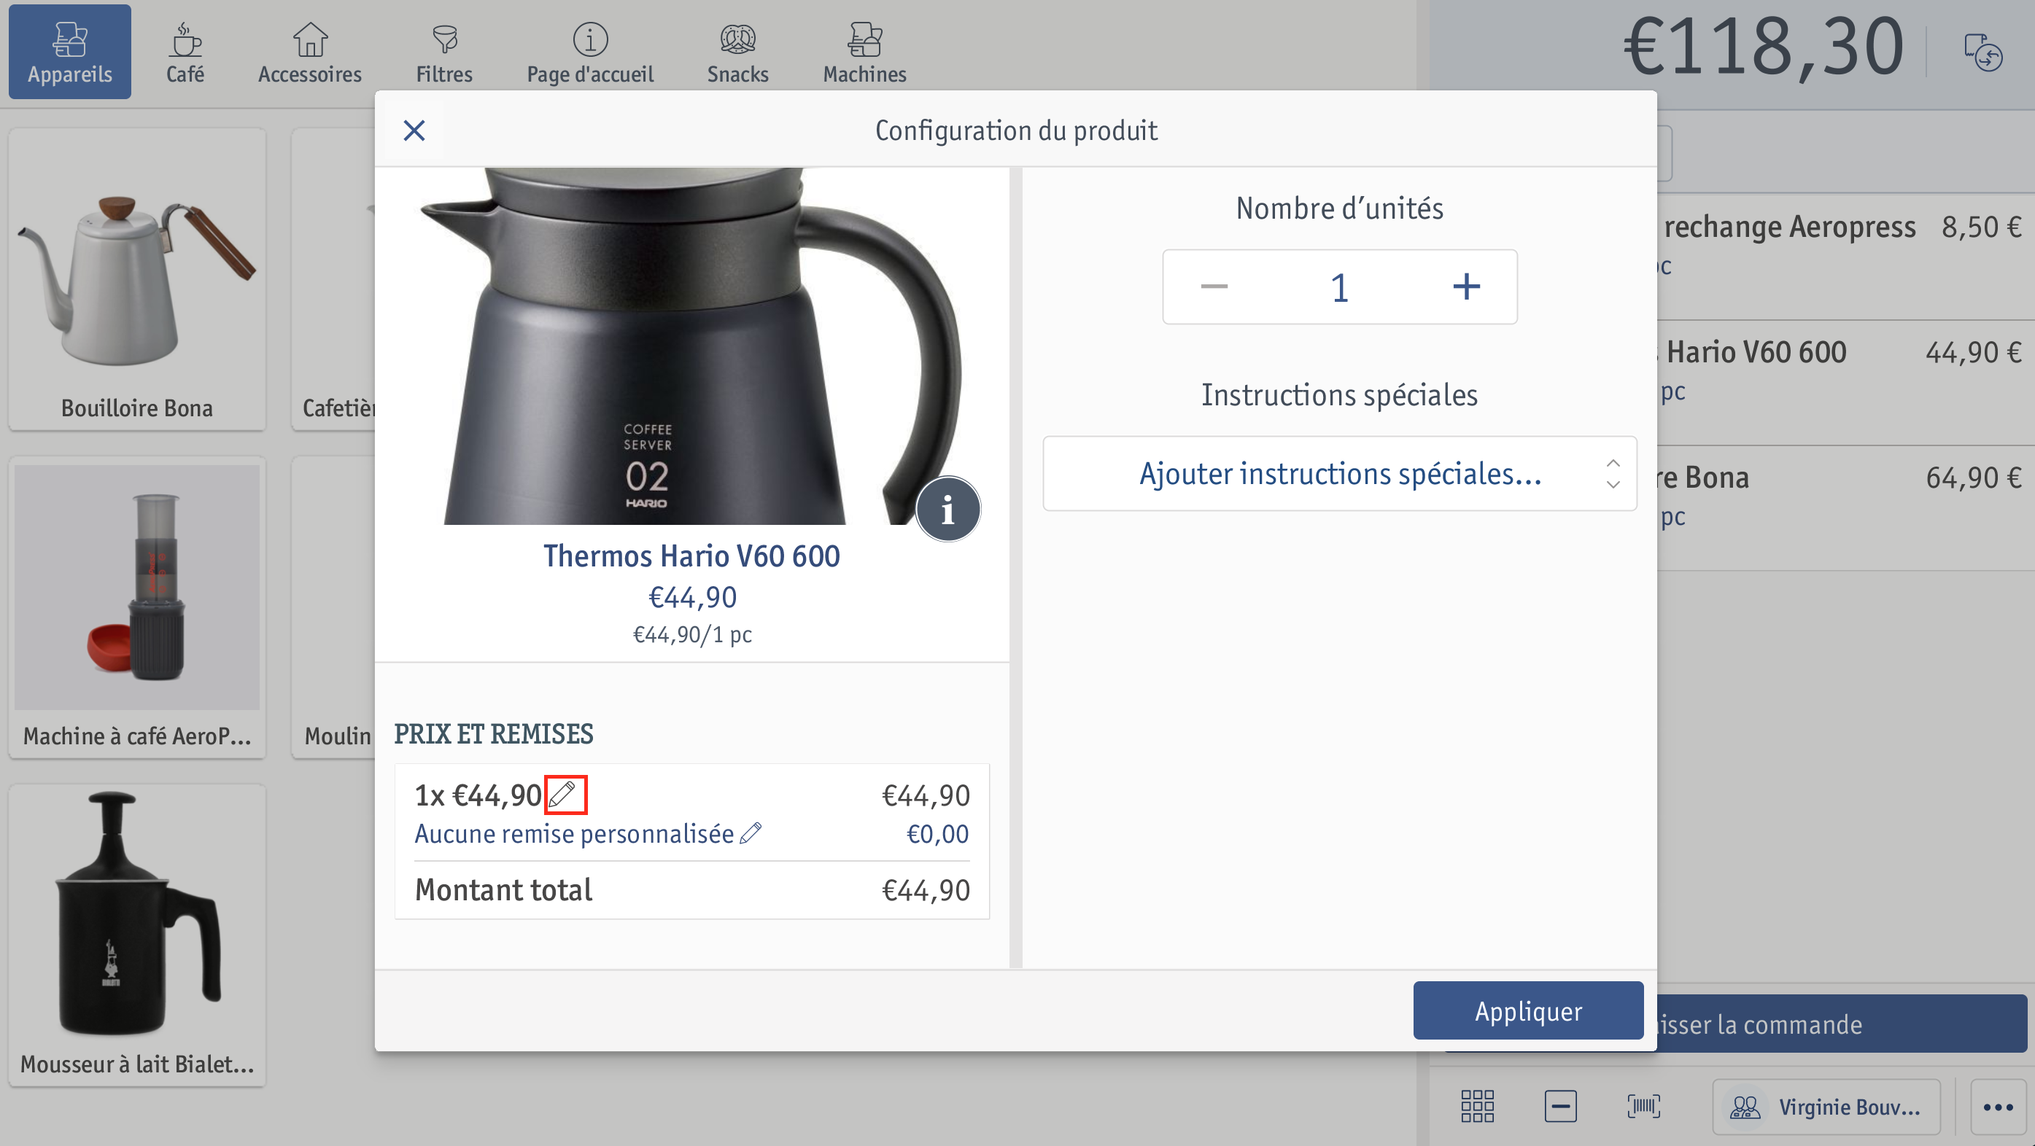
Task: Switch to the Café category tab
Action: [185, 52]
